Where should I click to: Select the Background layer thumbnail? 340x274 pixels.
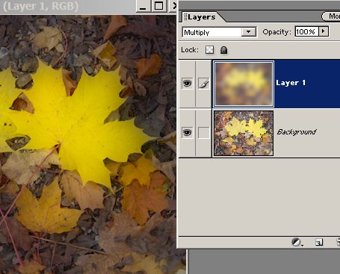(244, 133)
